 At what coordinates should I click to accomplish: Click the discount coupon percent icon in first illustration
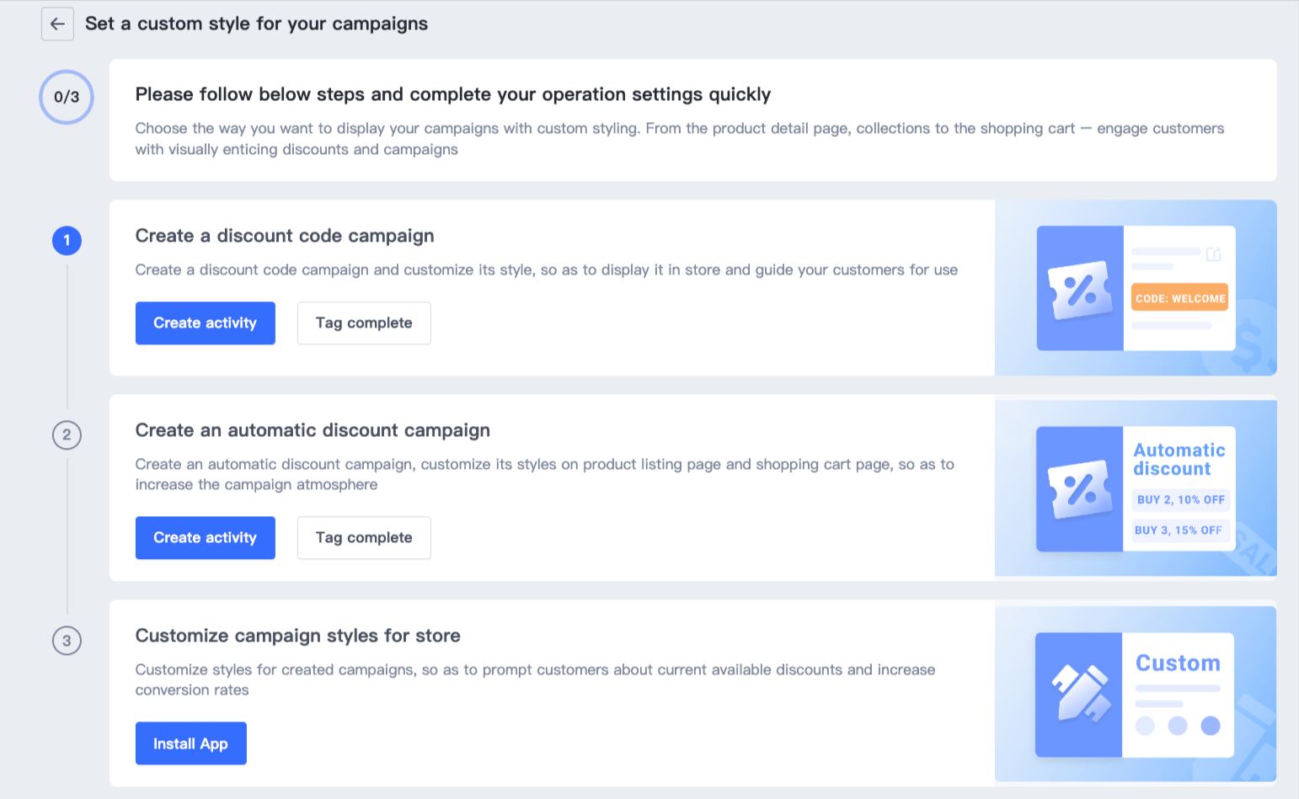[x=1080, y=290]
